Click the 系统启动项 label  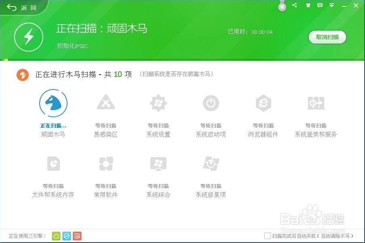(x=211, y=134)
